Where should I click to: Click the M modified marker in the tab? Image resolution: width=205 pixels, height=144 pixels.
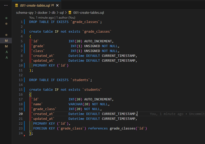click(53, 5)
